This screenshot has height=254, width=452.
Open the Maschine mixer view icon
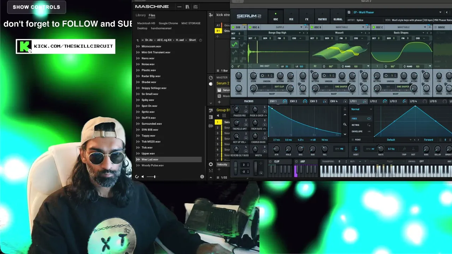(195, 7)
